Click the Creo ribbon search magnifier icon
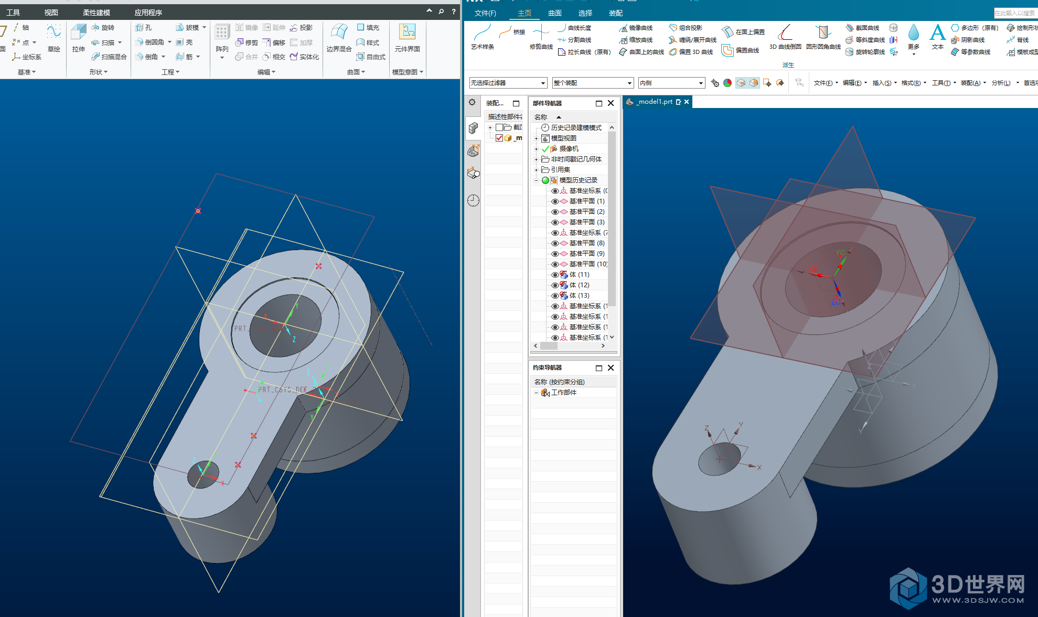 [441, 11]
